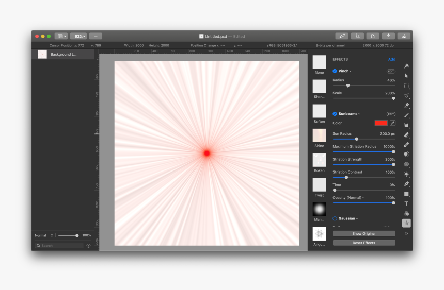Image resolution: width=444 pixels, height=290 pixels.
Task: Click the pen-shaped icon in title bar
Action: (x=342, y=36)
